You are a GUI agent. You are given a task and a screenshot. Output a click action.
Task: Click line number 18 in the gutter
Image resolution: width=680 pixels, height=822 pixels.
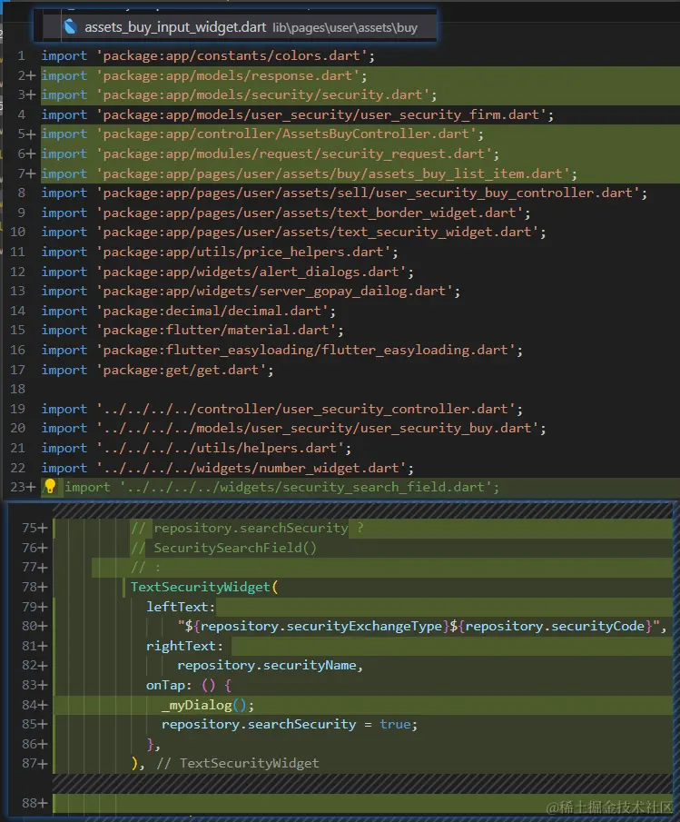pos(18,389)
